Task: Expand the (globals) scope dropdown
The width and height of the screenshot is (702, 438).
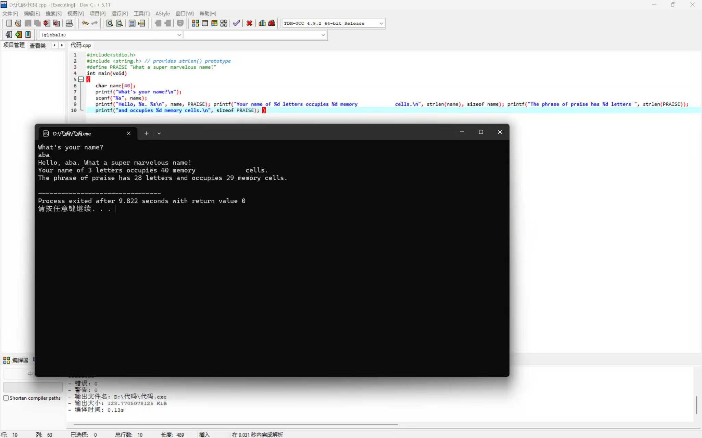Action: (x=179, y=35)
